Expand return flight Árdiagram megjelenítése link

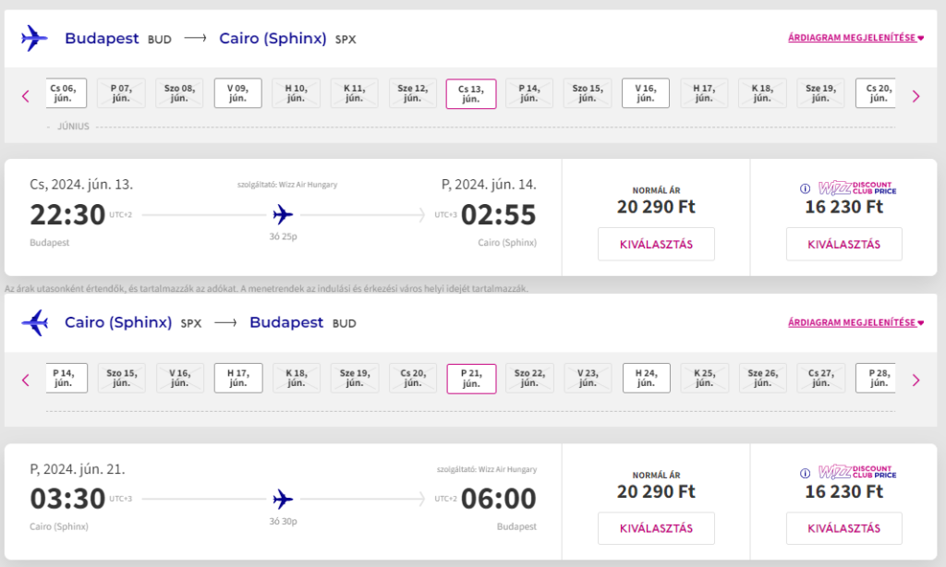(x=855, y=322)
